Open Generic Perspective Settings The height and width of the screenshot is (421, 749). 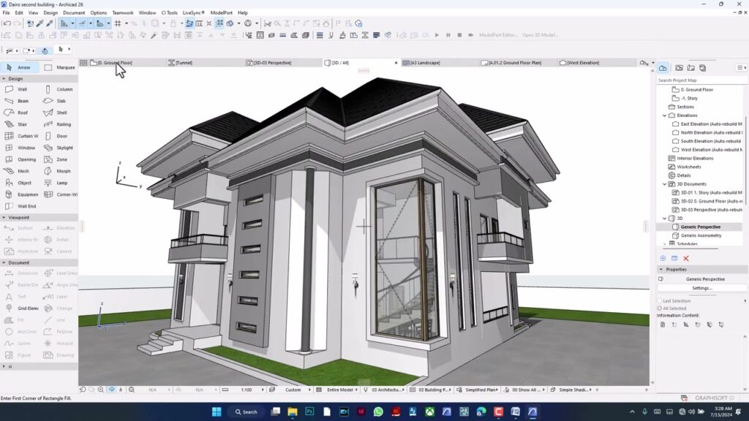point(701,288)
